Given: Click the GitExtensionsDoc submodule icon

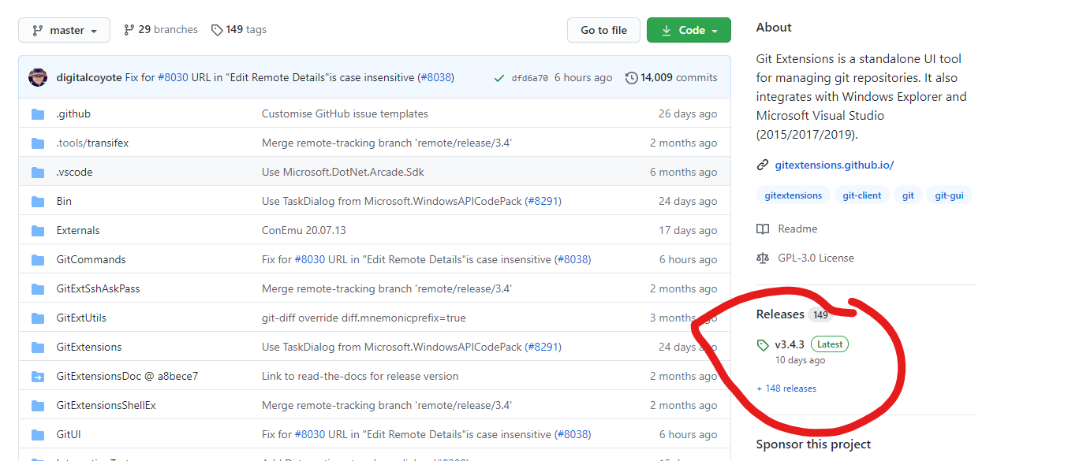Looking at the screenshot, I should coord(38,376).
